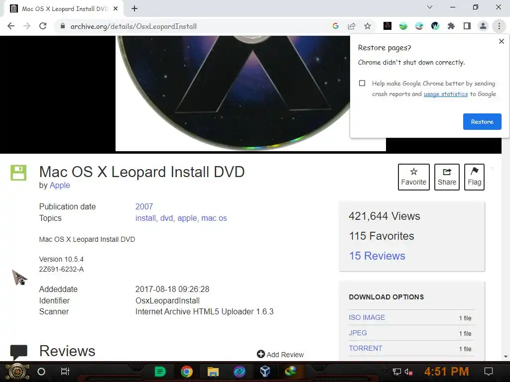Toggle the side panel icon
This screenshot has height=382, width=510.
tap(467, 26)
